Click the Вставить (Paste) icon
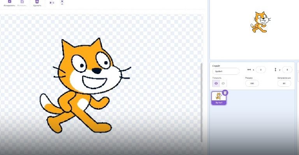 pyautogui.click(x=22, y=2)
